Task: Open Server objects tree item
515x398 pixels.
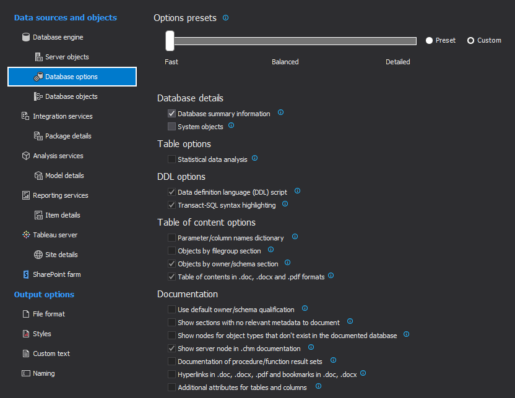Action: (x=67, y=57)
